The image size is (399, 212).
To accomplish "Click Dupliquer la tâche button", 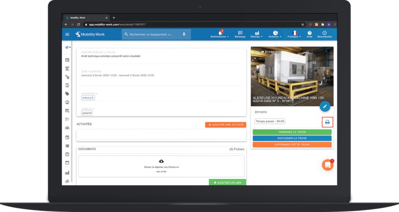I will click(292, 138).
